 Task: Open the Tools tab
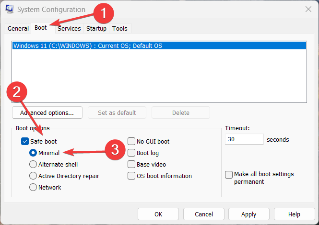point(120,28)
